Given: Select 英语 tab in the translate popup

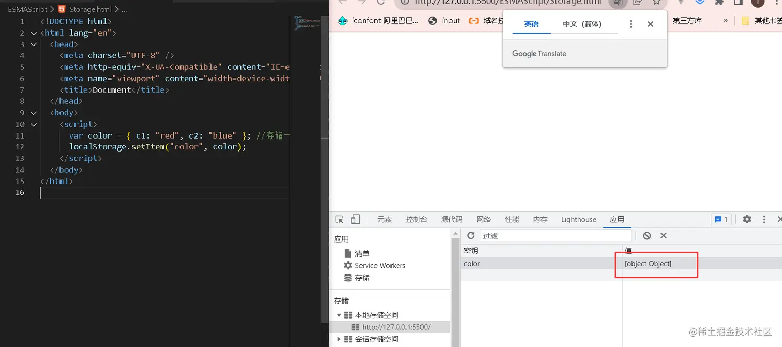Looking at the screenshot, I should pyautogui.click(x=531, y=24).
